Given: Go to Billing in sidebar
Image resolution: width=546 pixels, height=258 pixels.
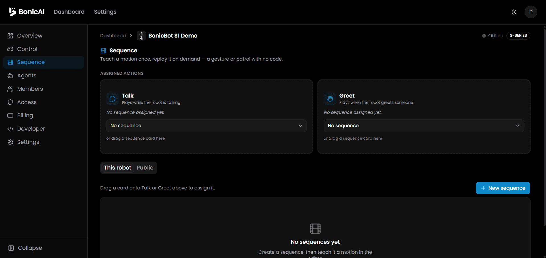Looking at the screenshot, I should coord(44,115).
